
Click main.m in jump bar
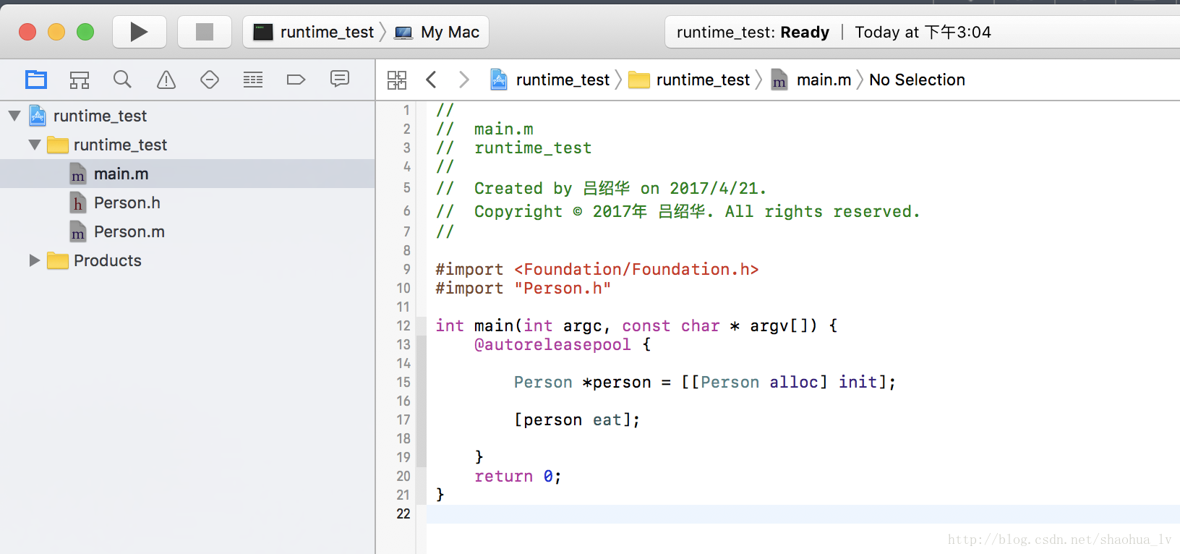(x=811, y=80)
